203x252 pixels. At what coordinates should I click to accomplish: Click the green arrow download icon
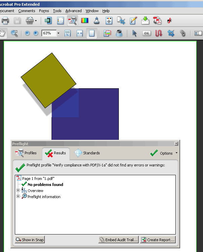145,21
